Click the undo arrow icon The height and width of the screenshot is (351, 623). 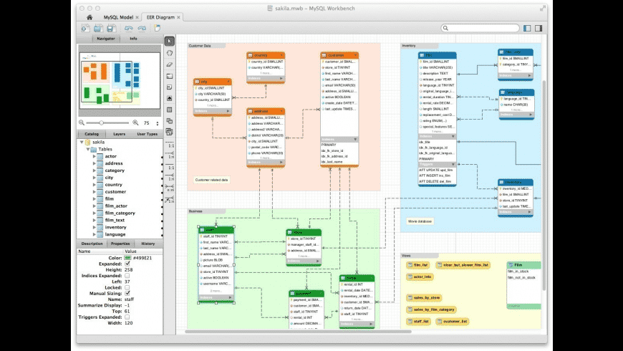coord(128,28)
